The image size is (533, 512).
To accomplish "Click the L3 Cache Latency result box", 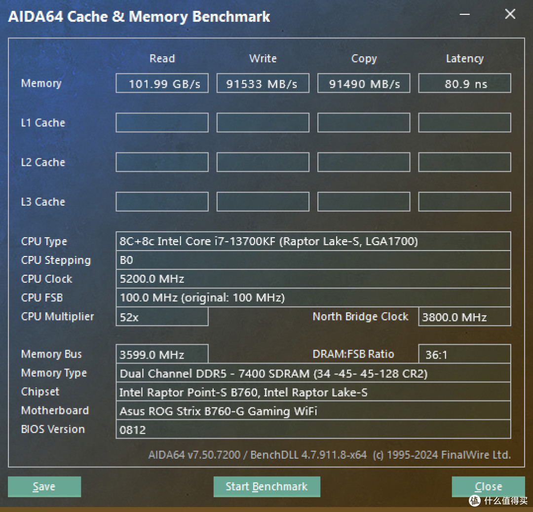I will click(x=465, y=202).
